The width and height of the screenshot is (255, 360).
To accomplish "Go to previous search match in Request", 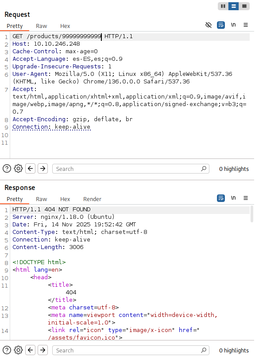I will (x=30, y=169).
